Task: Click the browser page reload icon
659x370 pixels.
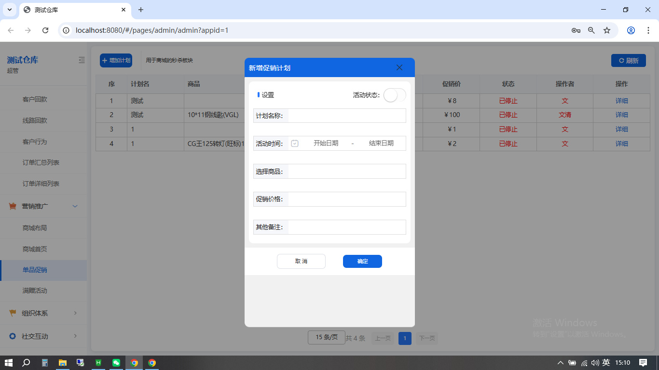Action: (45, 30)
